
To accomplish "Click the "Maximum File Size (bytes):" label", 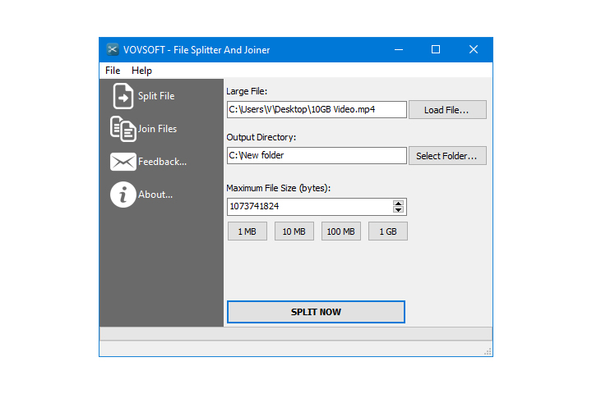I will tap(278, 188).
